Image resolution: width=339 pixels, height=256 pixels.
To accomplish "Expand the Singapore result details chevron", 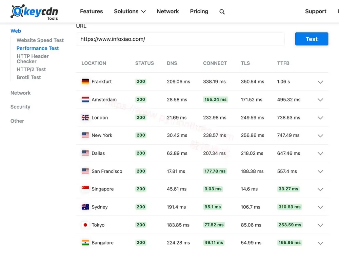I will click(320, 189).
